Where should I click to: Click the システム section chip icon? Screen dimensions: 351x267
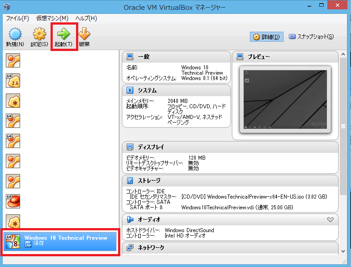tap(130, 90)
